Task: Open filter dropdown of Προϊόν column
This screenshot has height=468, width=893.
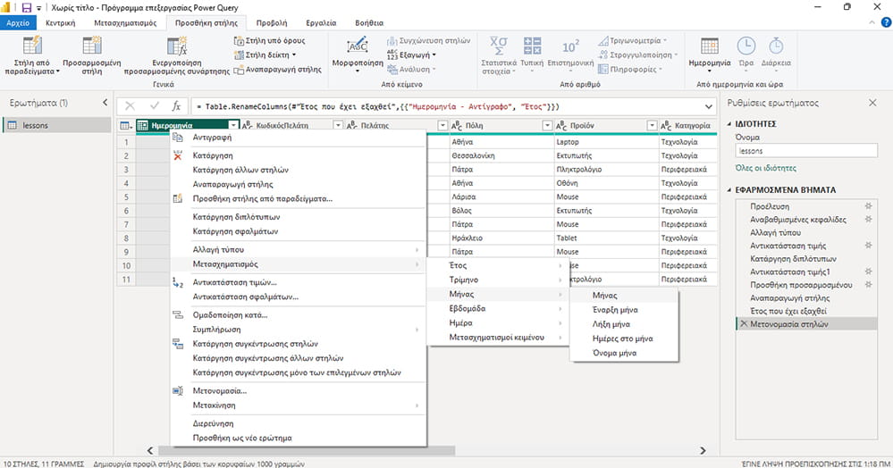Action: 652,125
